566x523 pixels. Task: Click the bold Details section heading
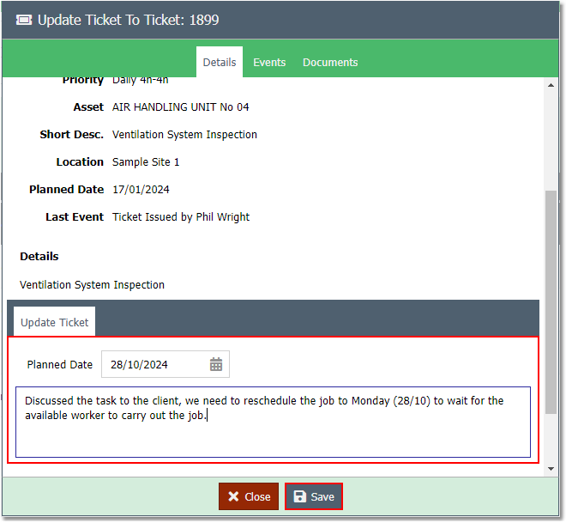pos(39,256)
